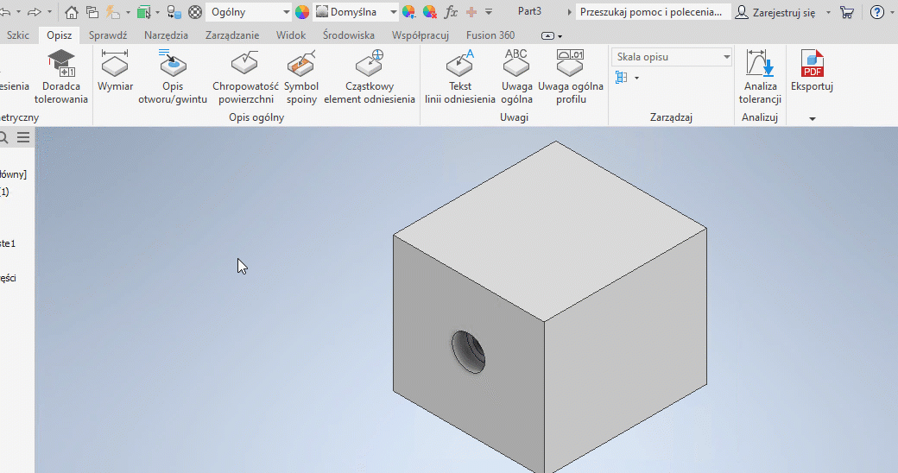Viewport: 898px width, 473px height.
Task: Click Zarejestruj się sign-in link
Action: (x=783, y=12)
